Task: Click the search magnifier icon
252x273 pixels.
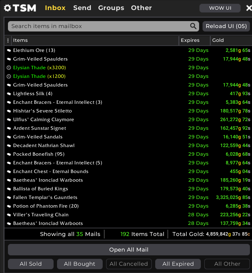Action: tap(193, 26)
